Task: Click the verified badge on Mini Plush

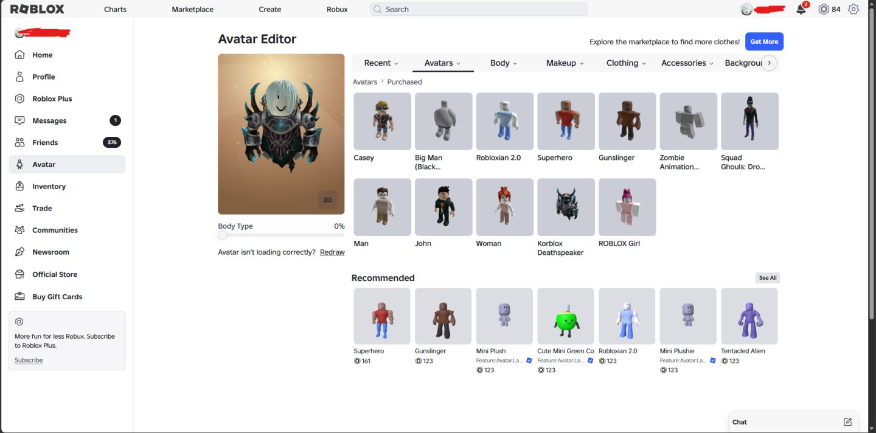Action: (529, 361)
